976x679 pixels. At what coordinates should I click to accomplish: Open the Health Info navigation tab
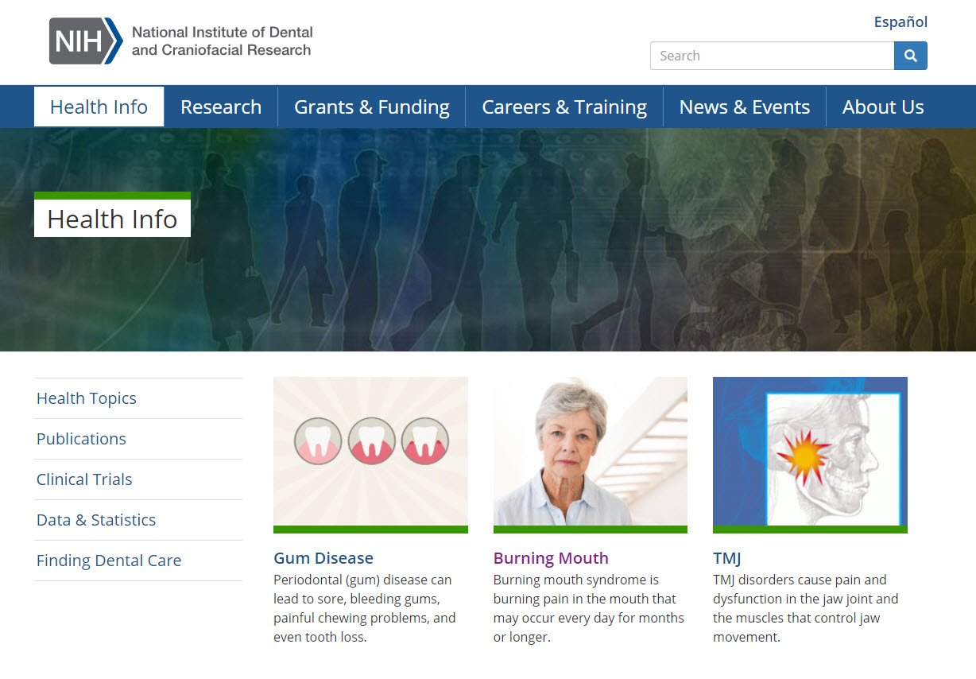point(98,107)
